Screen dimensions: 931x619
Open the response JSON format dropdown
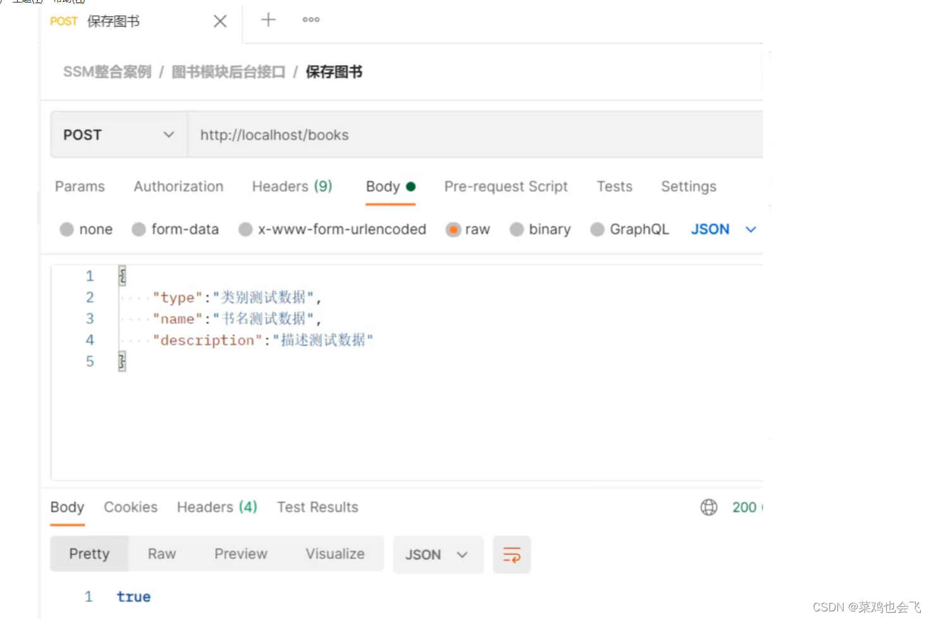click(438, 554)
